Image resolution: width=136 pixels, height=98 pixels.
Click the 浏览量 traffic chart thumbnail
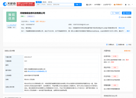pos(11,25)
